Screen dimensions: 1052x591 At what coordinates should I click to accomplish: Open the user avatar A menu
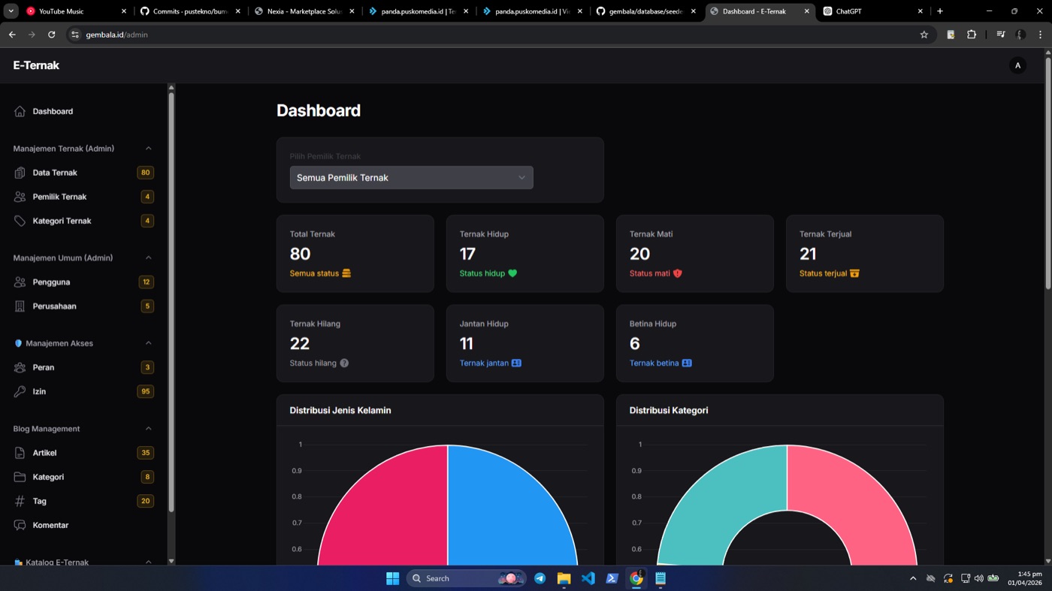pyautogui.click(x=1017, y=65)
